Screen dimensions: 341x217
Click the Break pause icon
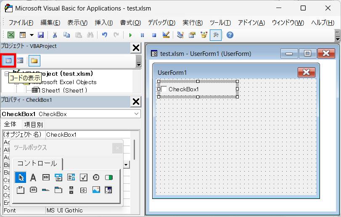coord(142,35)
